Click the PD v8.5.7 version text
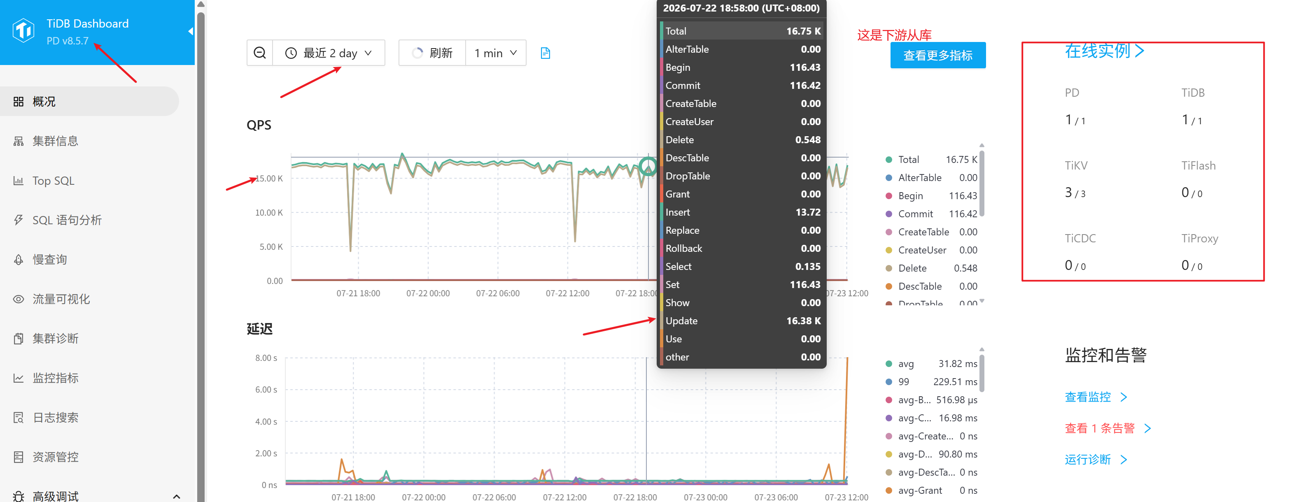Image resolution: width=1294 pixels, height=502 pixels. coord(67,41)
